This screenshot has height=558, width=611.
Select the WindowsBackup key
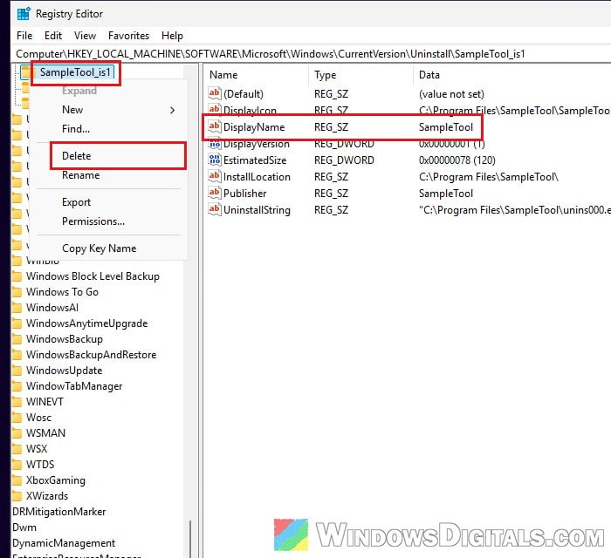(x=65, y=339)
